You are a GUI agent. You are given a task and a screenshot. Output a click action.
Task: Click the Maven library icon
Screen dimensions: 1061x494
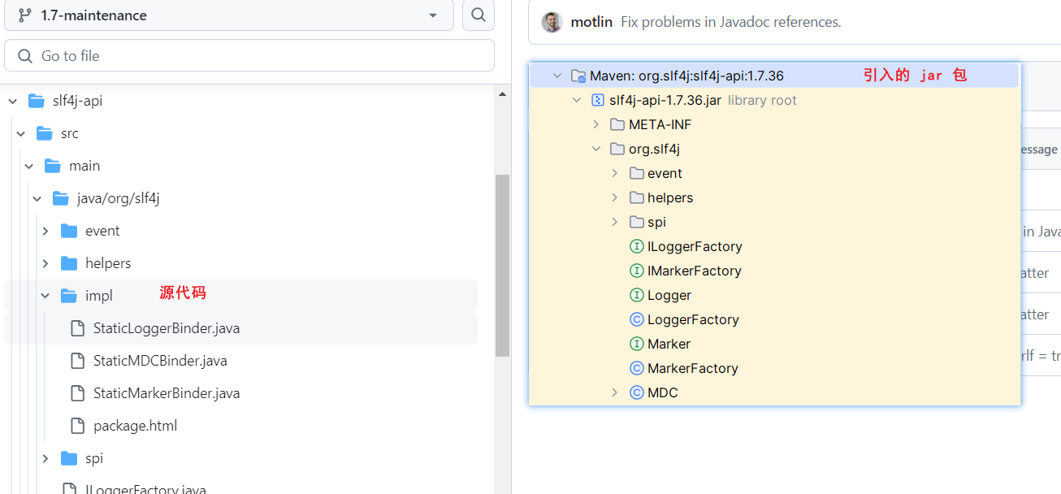(578, 76)
